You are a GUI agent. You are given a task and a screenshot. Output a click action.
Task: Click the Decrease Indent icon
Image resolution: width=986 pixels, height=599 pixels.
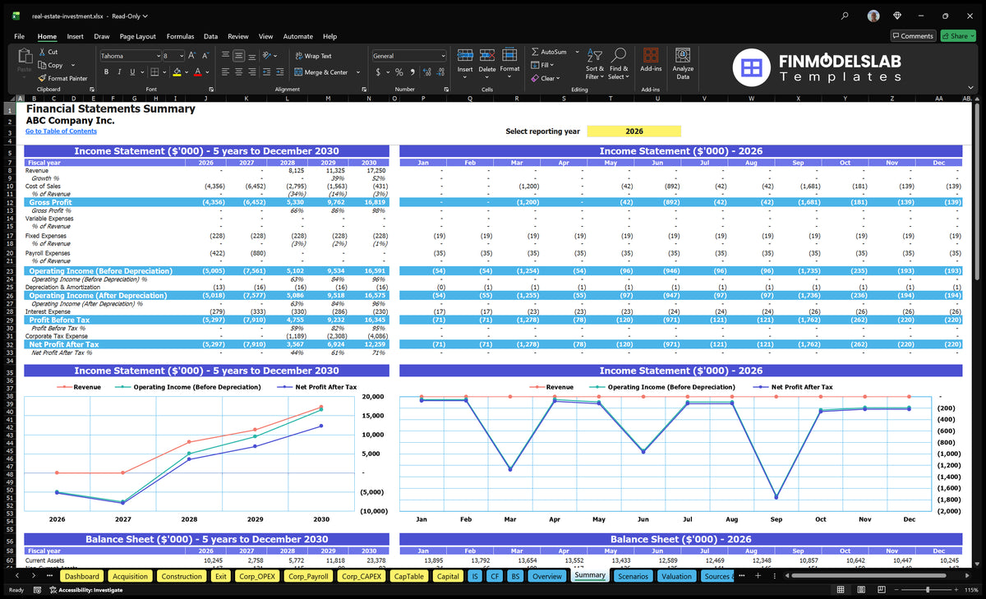pyautogui.click(x=266, y=71)
